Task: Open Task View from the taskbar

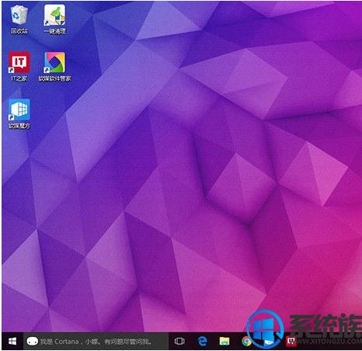Action: [179, 341]
